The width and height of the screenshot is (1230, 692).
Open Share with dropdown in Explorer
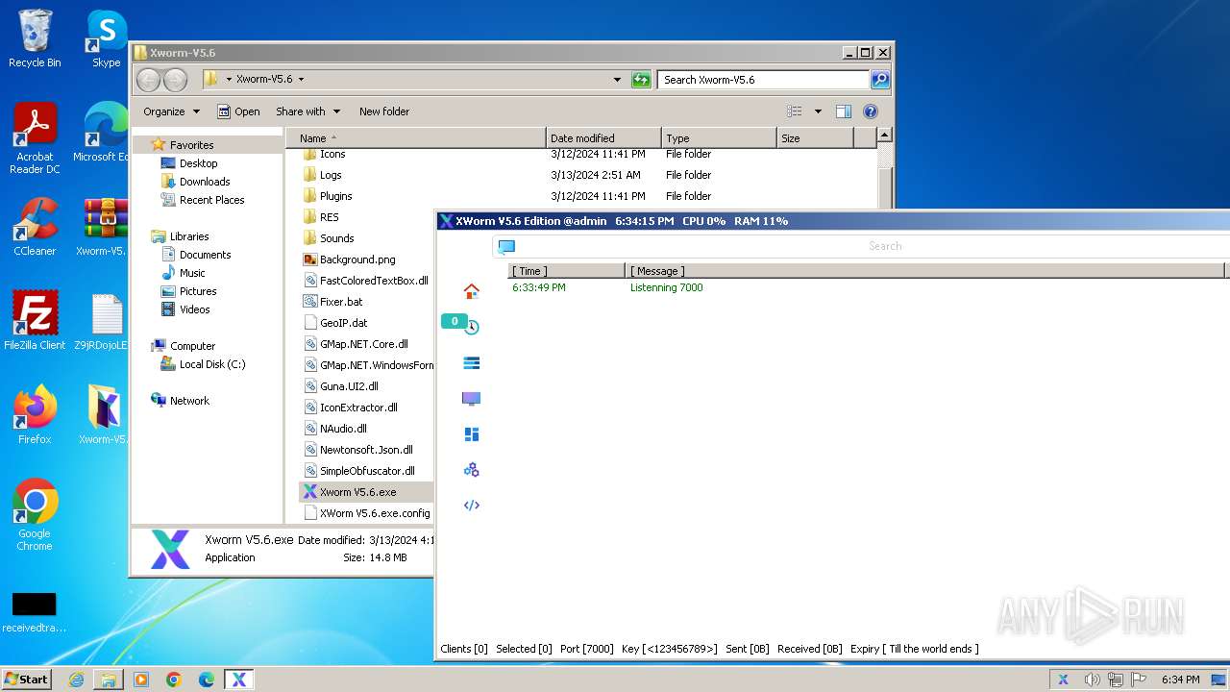coord(307,111)
